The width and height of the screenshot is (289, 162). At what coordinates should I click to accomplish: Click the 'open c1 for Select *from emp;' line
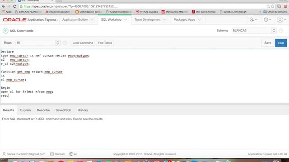pyautogui.click(x=27, y=92)
